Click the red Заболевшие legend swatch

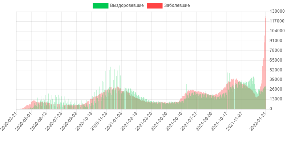tap(155, 6)
